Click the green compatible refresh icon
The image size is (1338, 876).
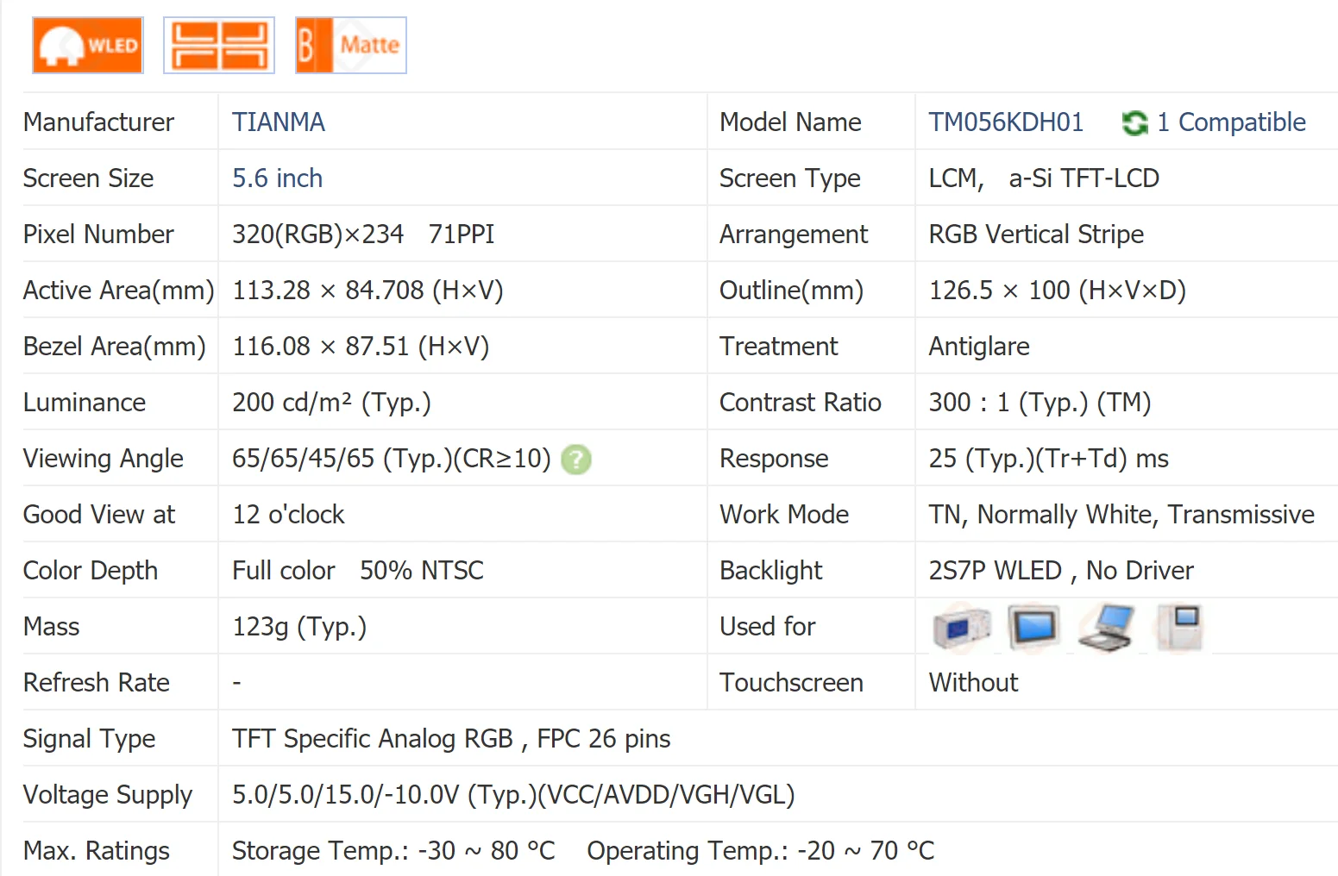click(x=1134, y=123)
